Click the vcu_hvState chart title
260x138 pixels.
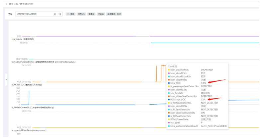[23, 39]
